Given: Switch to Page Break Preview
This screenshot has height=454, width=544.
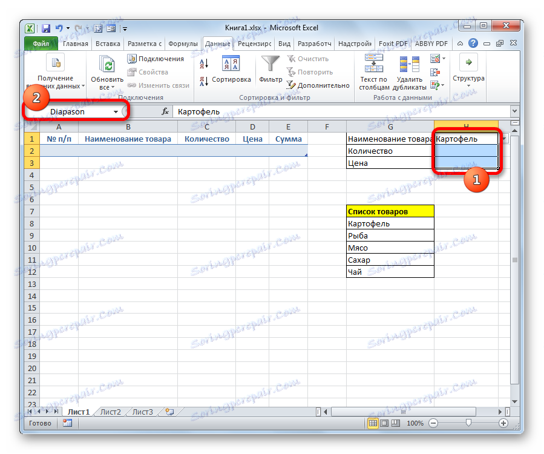Looking at the screenshot, I should [x=396, y=423].
